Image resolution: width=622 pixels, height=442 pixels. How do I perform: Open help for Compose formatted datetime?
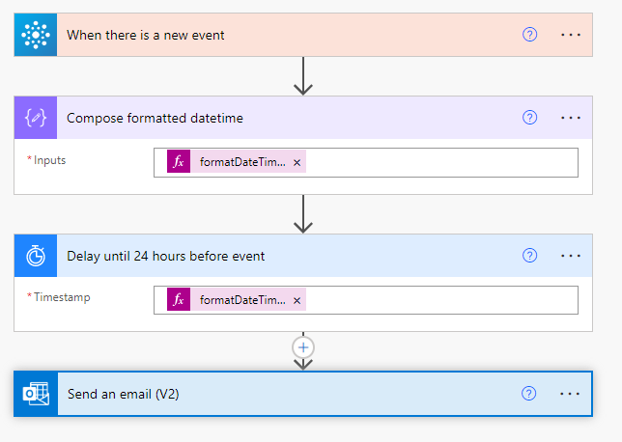[529, 118]
